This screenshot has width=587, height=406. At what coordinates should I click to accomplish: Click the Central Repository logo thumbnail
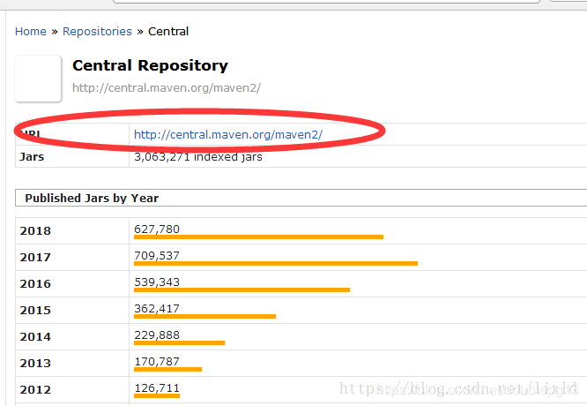coord(38,79)
